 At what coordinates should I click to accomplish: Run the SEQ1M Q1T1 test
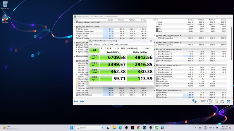(x=94, y=64)
